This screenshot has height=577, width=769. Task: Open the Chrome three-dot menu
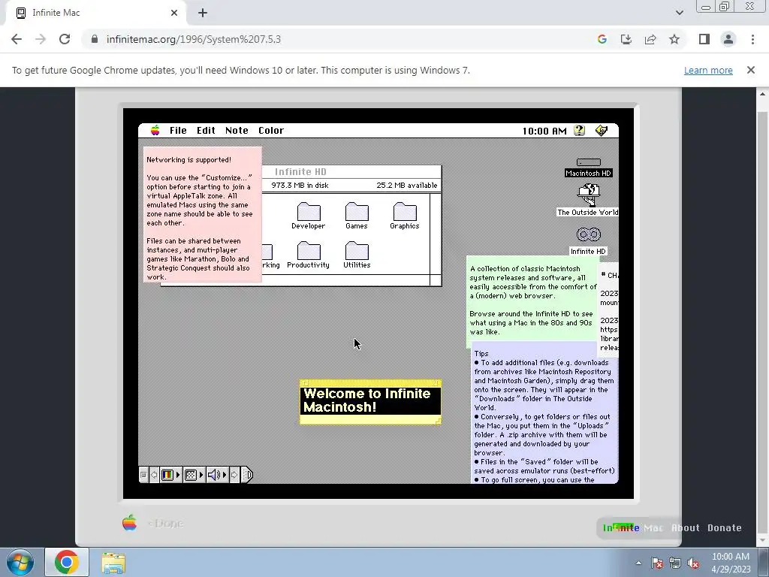(752, 39)
